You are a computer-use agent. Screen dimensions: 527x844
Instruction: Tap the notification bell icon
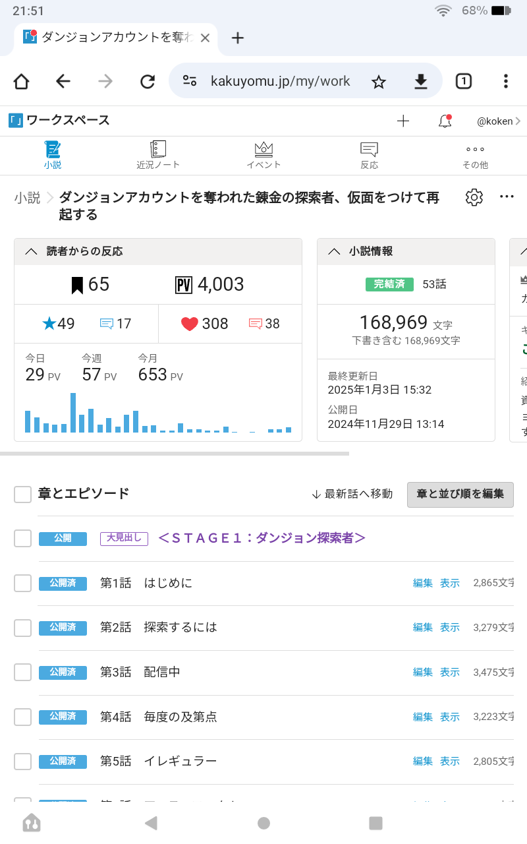445,121
